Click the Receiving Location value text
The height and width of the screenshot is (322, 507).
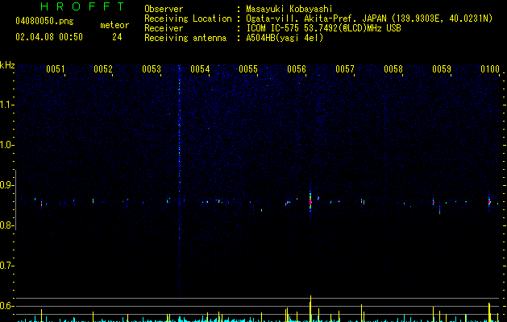click(x=369, y=19)
